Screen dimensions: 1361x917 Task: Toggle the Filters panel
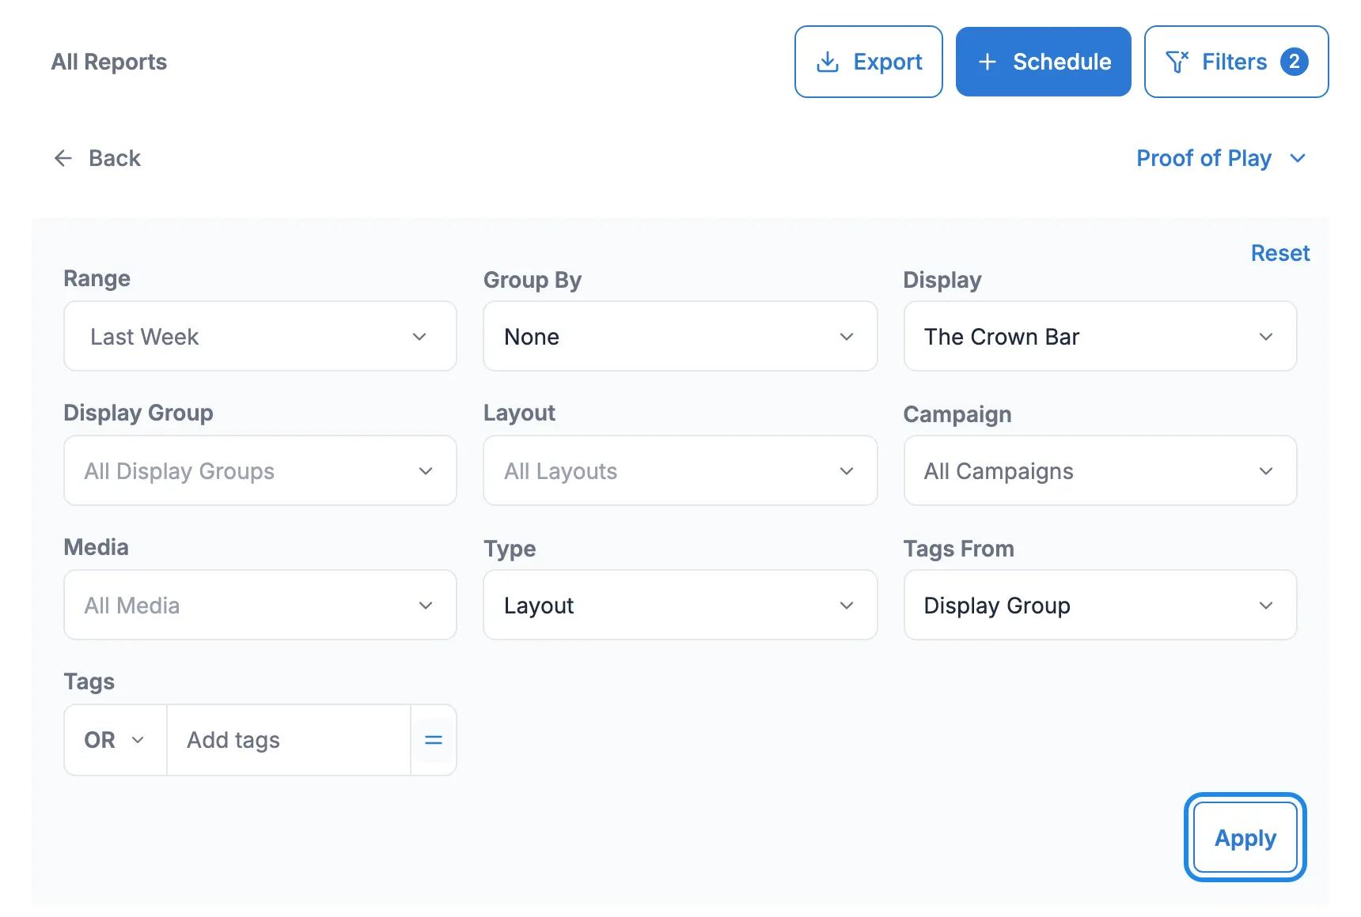point(1236,62)
